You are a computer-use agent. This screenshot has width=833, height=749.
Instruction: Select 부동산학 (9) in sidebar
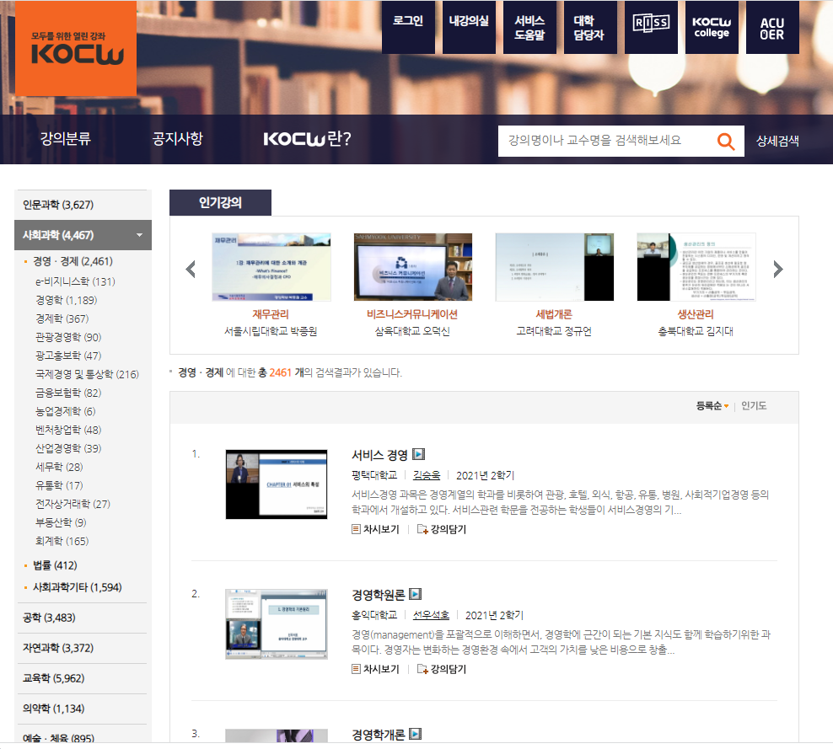point(61,522)
